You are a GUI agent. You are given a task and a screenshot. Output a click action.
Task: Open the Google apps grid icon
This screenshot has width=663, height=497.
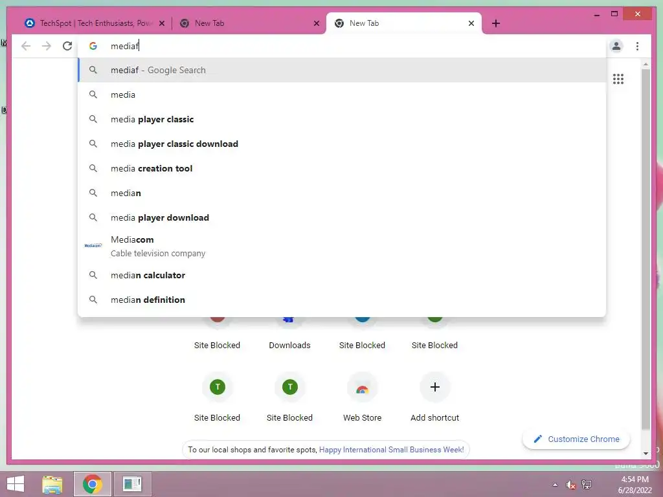[618, 79]
